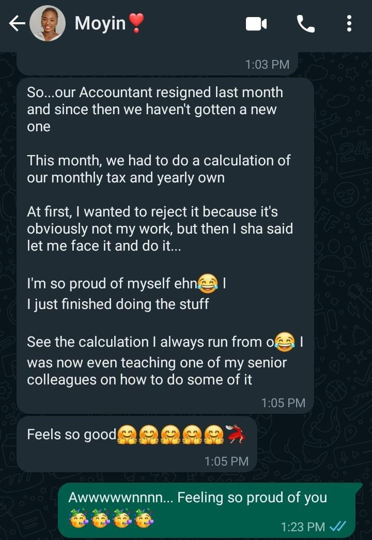The image size is (372, 540).
Task: Tap the "At first, I wanted to reject" paragraph
Action: (x=159, y=228)
